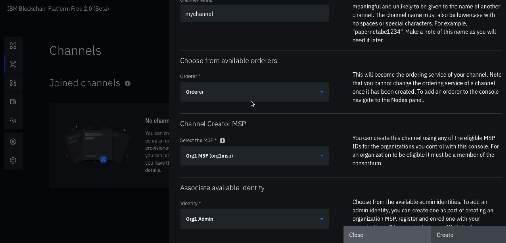This screenshot has width=506, height=243.
Task: Open Smart contracts from the sidebar
Action: [x=13, y=83]
